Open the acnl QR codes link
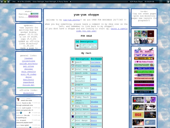170x128 pixels. point(29,74)
